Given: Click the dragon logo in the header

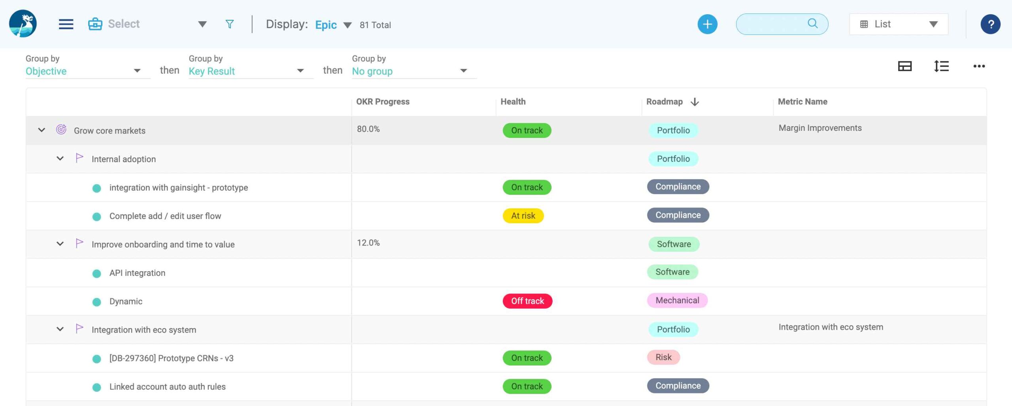Looking at the screenshot, I should click(x=23, y=24).
